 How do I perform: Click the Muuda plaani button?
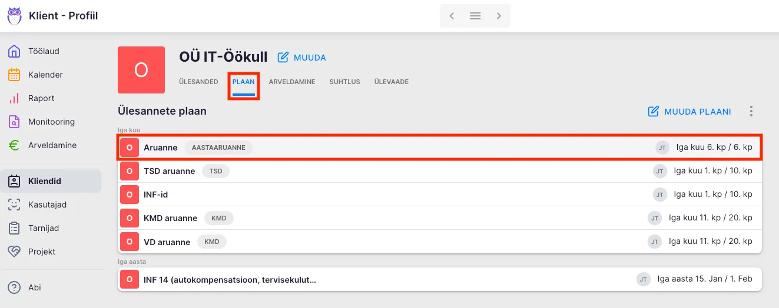click(690, 112)
